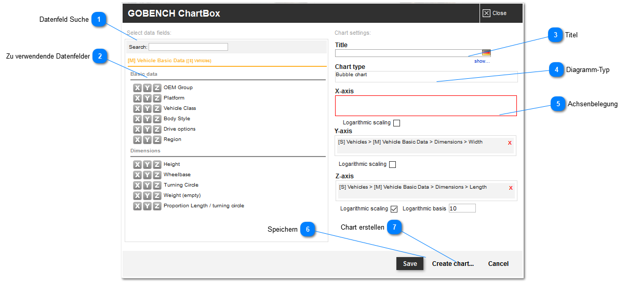Click the show... link under Title

pos(482,61)
